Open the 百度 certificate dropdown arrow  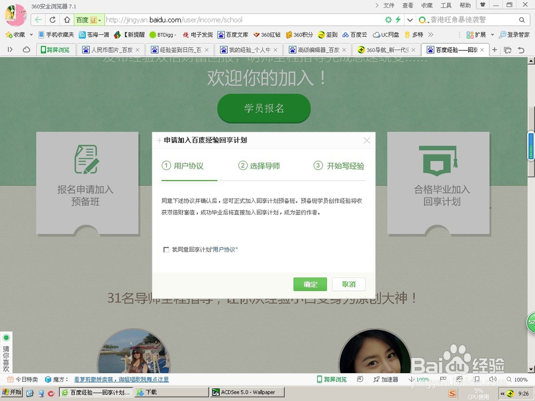(100, 20)
